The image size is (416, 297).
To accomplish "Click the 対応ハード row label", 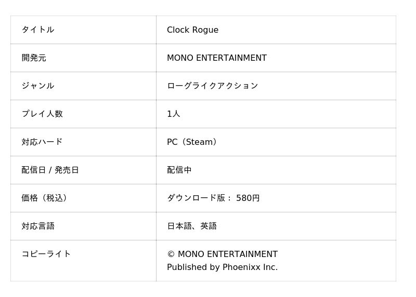I will pos(42,142).
